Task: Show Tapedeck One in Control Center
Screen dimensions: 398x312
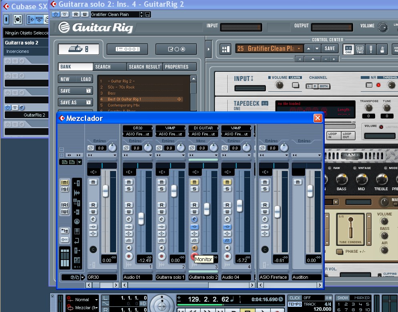Action: (349, 49)
